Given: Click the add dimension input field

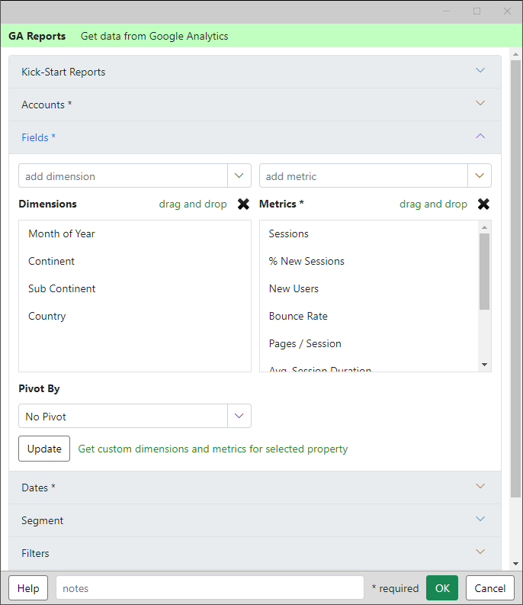Looking at the screenshot, I should point(123,175).
